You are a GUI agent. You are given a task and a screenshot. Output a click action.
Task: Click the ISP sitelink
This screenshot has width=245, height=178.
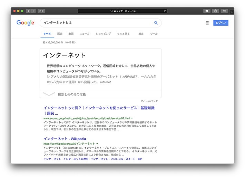pyautogui.click(x=140, y=159)
